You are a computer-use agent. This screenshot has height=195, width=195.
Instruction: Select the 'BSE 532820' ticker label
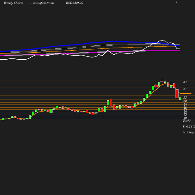click(74, 3)
